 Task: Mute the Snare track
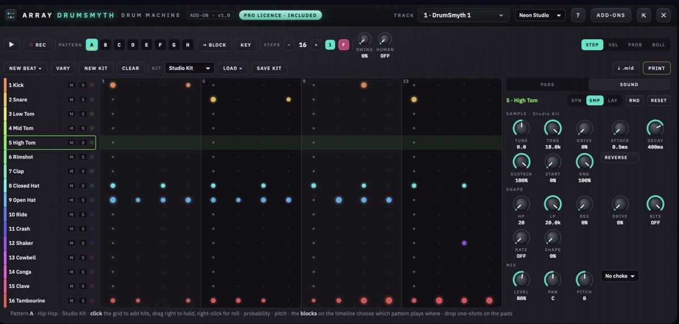71,100
